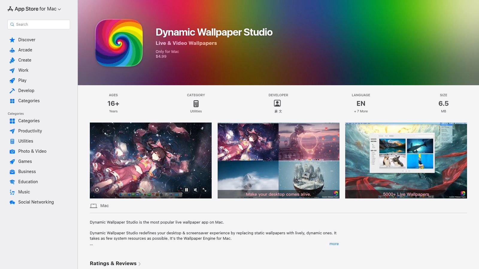Screen dimensions: 479x269
Task: Go to Discover in the sidebar
Action: point(27,40)
